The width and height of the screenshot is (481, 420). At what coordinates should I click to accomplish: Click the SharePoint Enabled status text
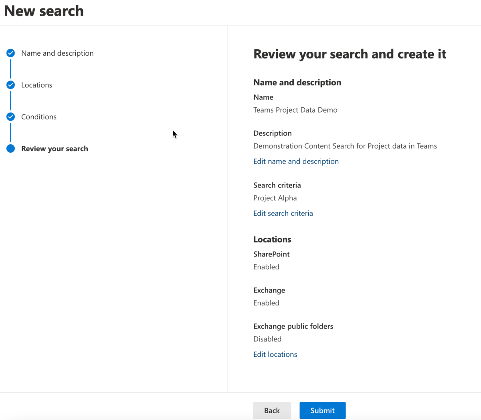click(266, 267)
